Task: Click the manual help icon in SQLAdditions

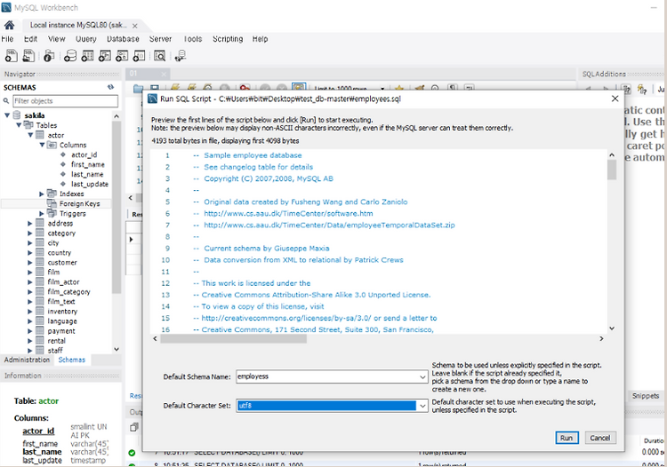Action: 642,89
